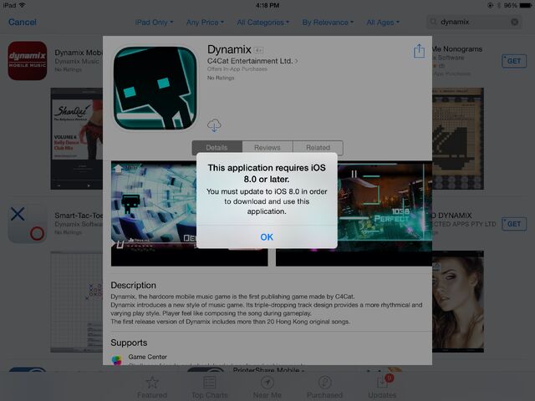Open the Dynamix black robot app icon

pyautogui.click(x=155, y=88)
